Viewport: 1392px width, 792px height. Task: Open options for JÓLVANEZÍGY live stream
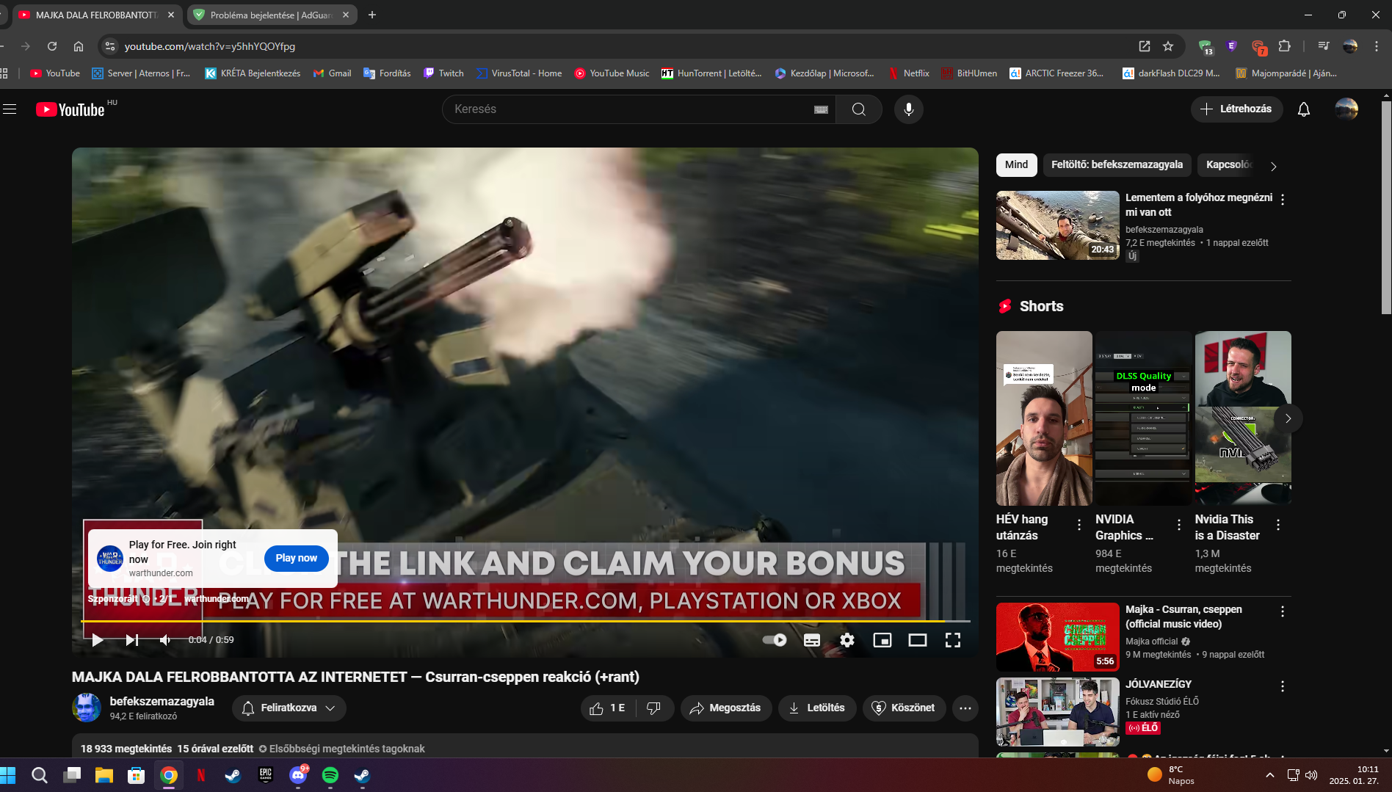point(1283,686)
